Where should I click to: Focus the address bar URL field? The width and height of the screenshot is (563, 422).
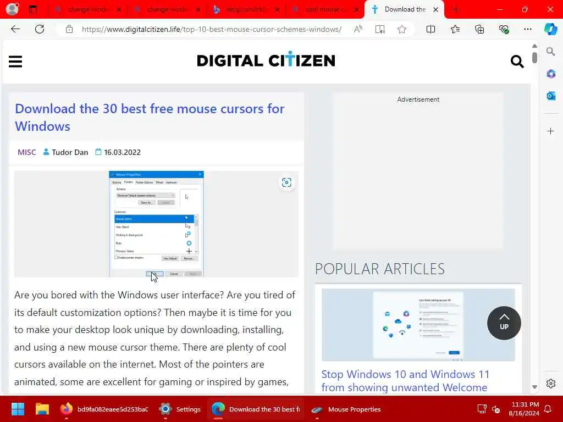click(x=212, y=29)
